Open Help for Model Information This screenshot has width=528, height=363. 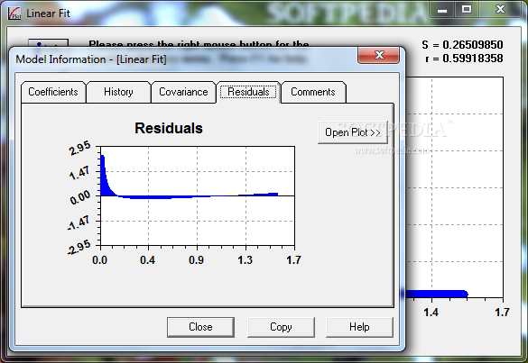point(359,327)
